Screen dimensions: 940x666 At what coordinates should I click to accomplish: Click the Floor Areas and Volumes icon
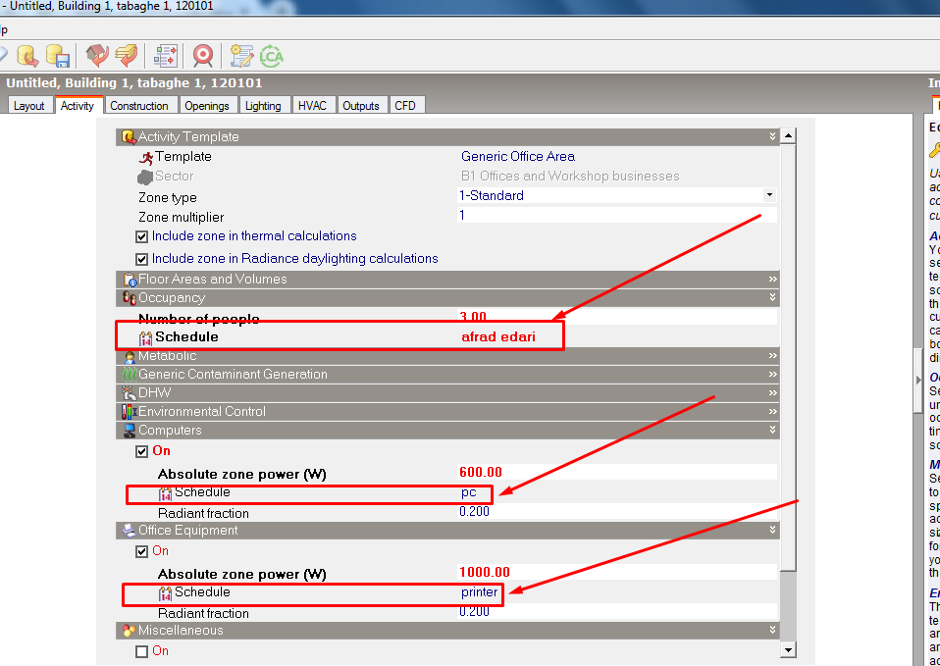pos(130,280)
